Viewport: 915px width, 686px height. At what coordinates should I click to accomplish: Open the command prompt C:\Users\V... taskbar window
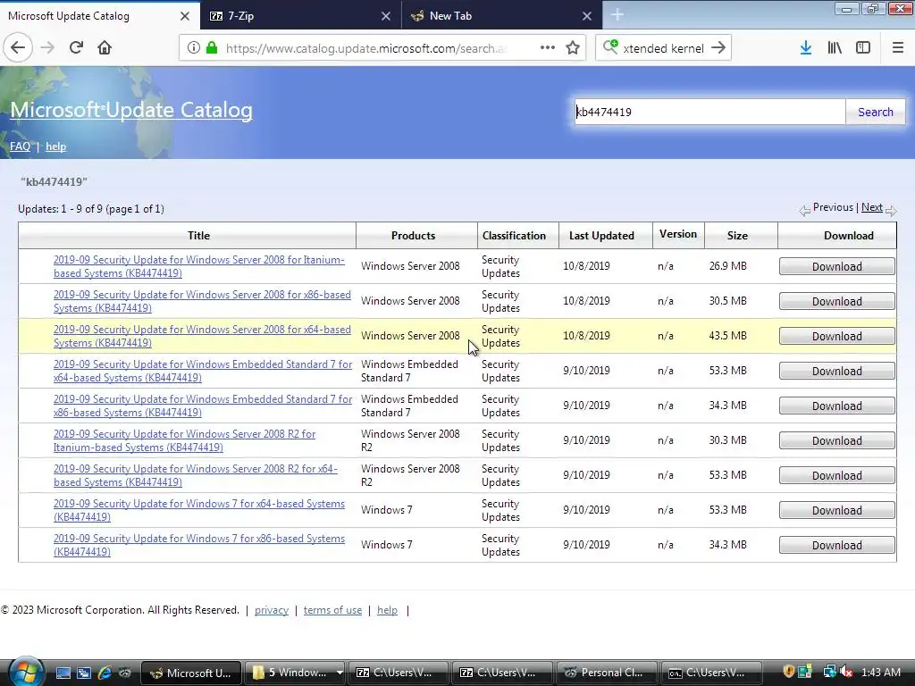tap(711, 673)
